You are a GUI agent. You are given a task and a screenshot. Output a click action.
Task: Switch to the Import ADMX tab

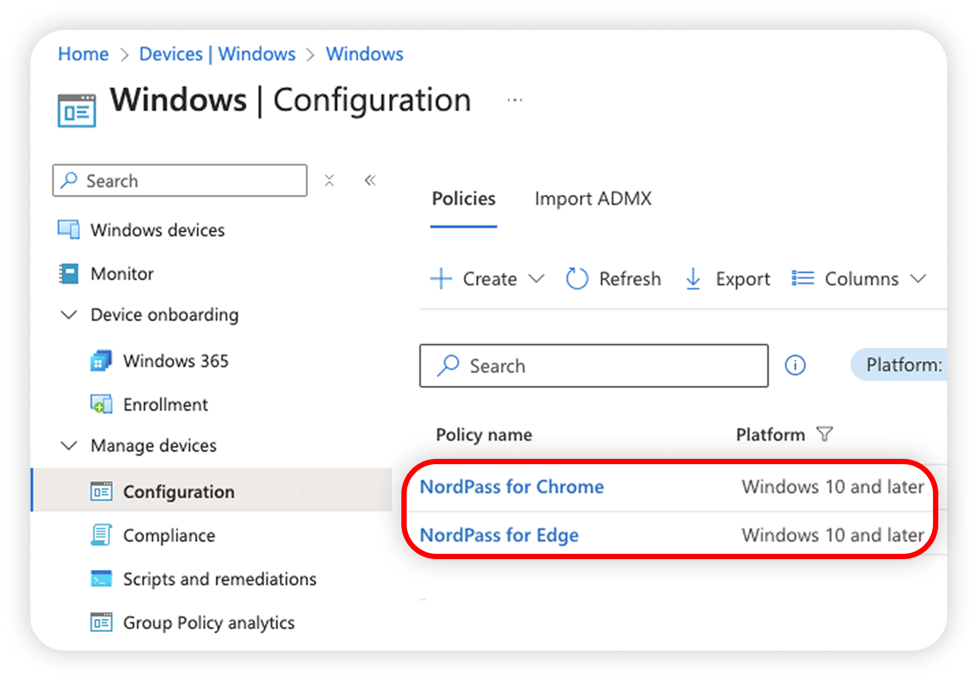(593, 199)
